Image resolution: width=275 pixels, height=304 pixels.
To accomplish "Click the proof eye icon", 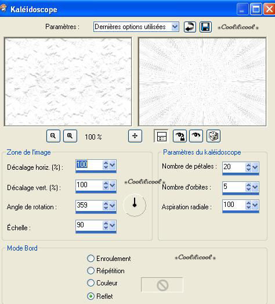I will tap(196, 136).
